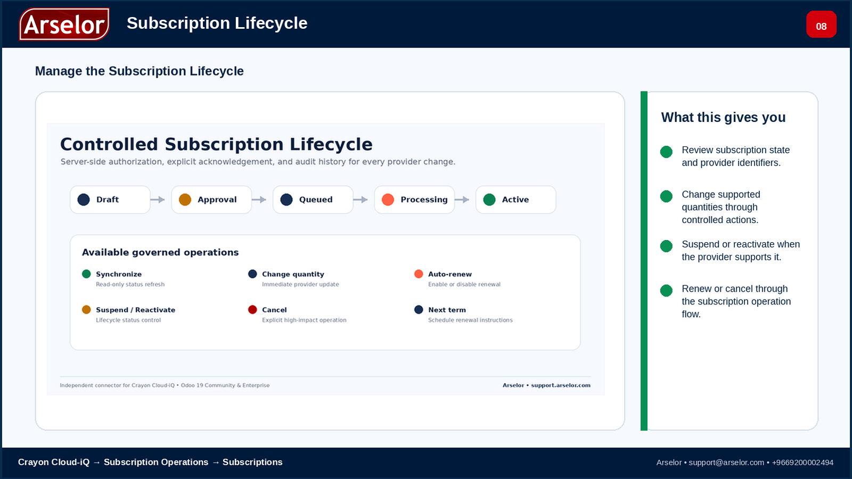This screenshot has width=852, height=479.
Task: Click the Auto-renew operation label
Action: 450,274
